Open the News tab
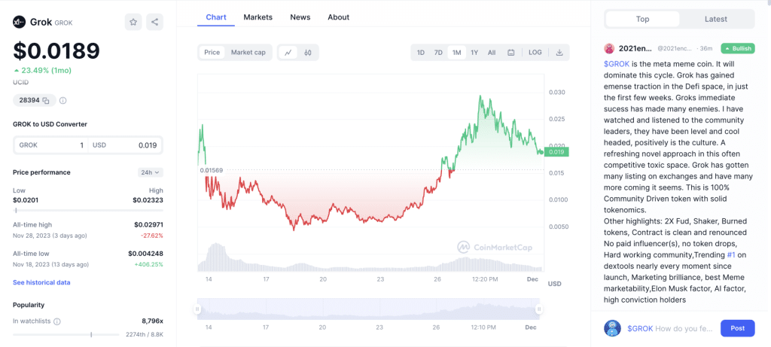Image resolution: width=771 pixels, height=347 pixels. [x=300, y=17]
